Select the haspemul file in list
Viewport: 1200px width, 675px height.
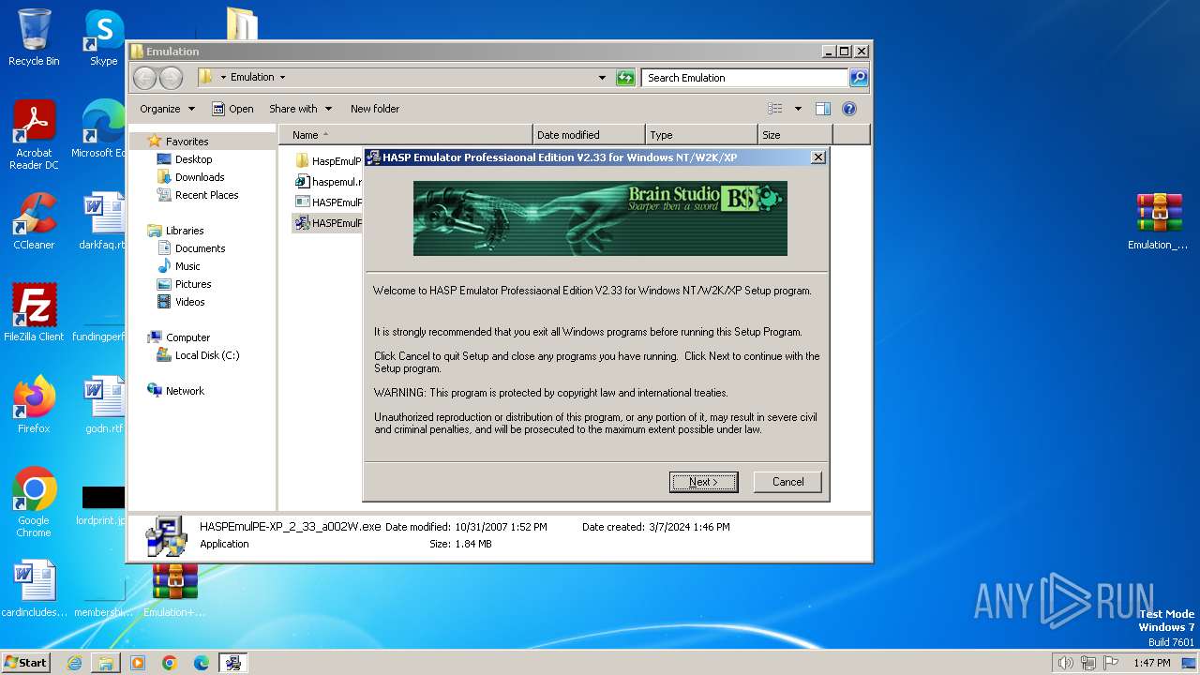click(328, 182)
